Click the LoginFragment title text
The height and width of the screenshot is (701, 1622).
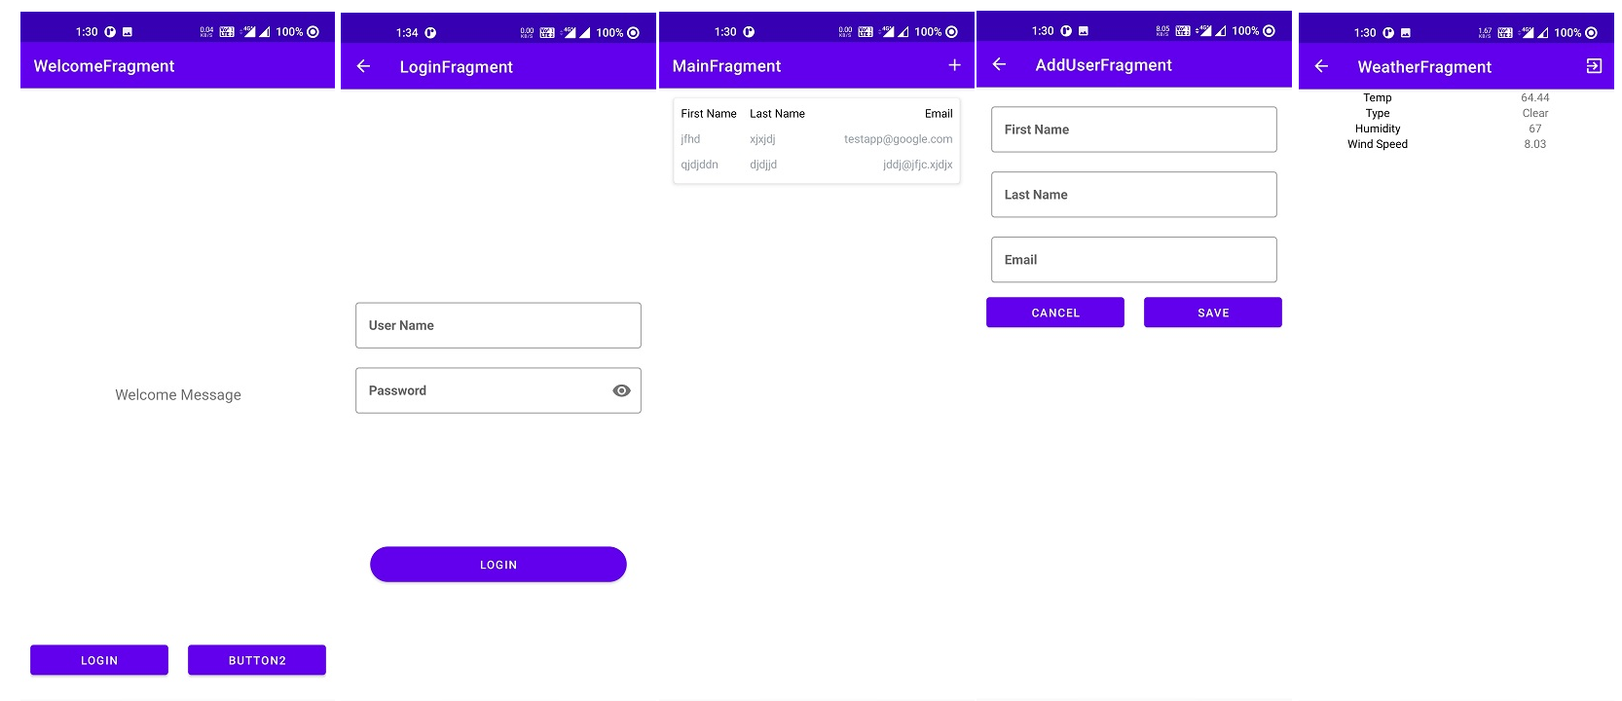coord(456,67)
